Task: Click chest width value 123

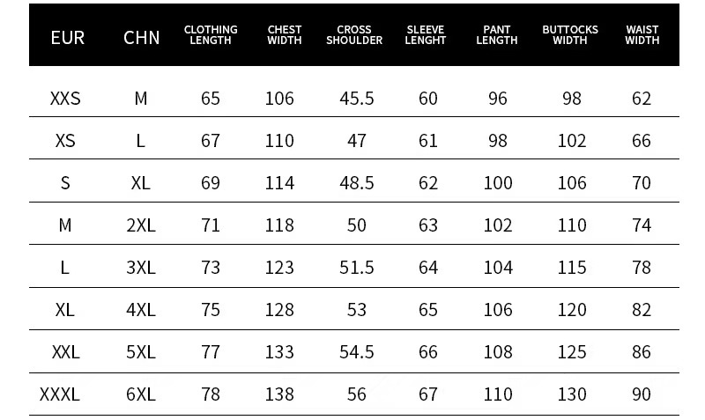Action: [279, 268]
